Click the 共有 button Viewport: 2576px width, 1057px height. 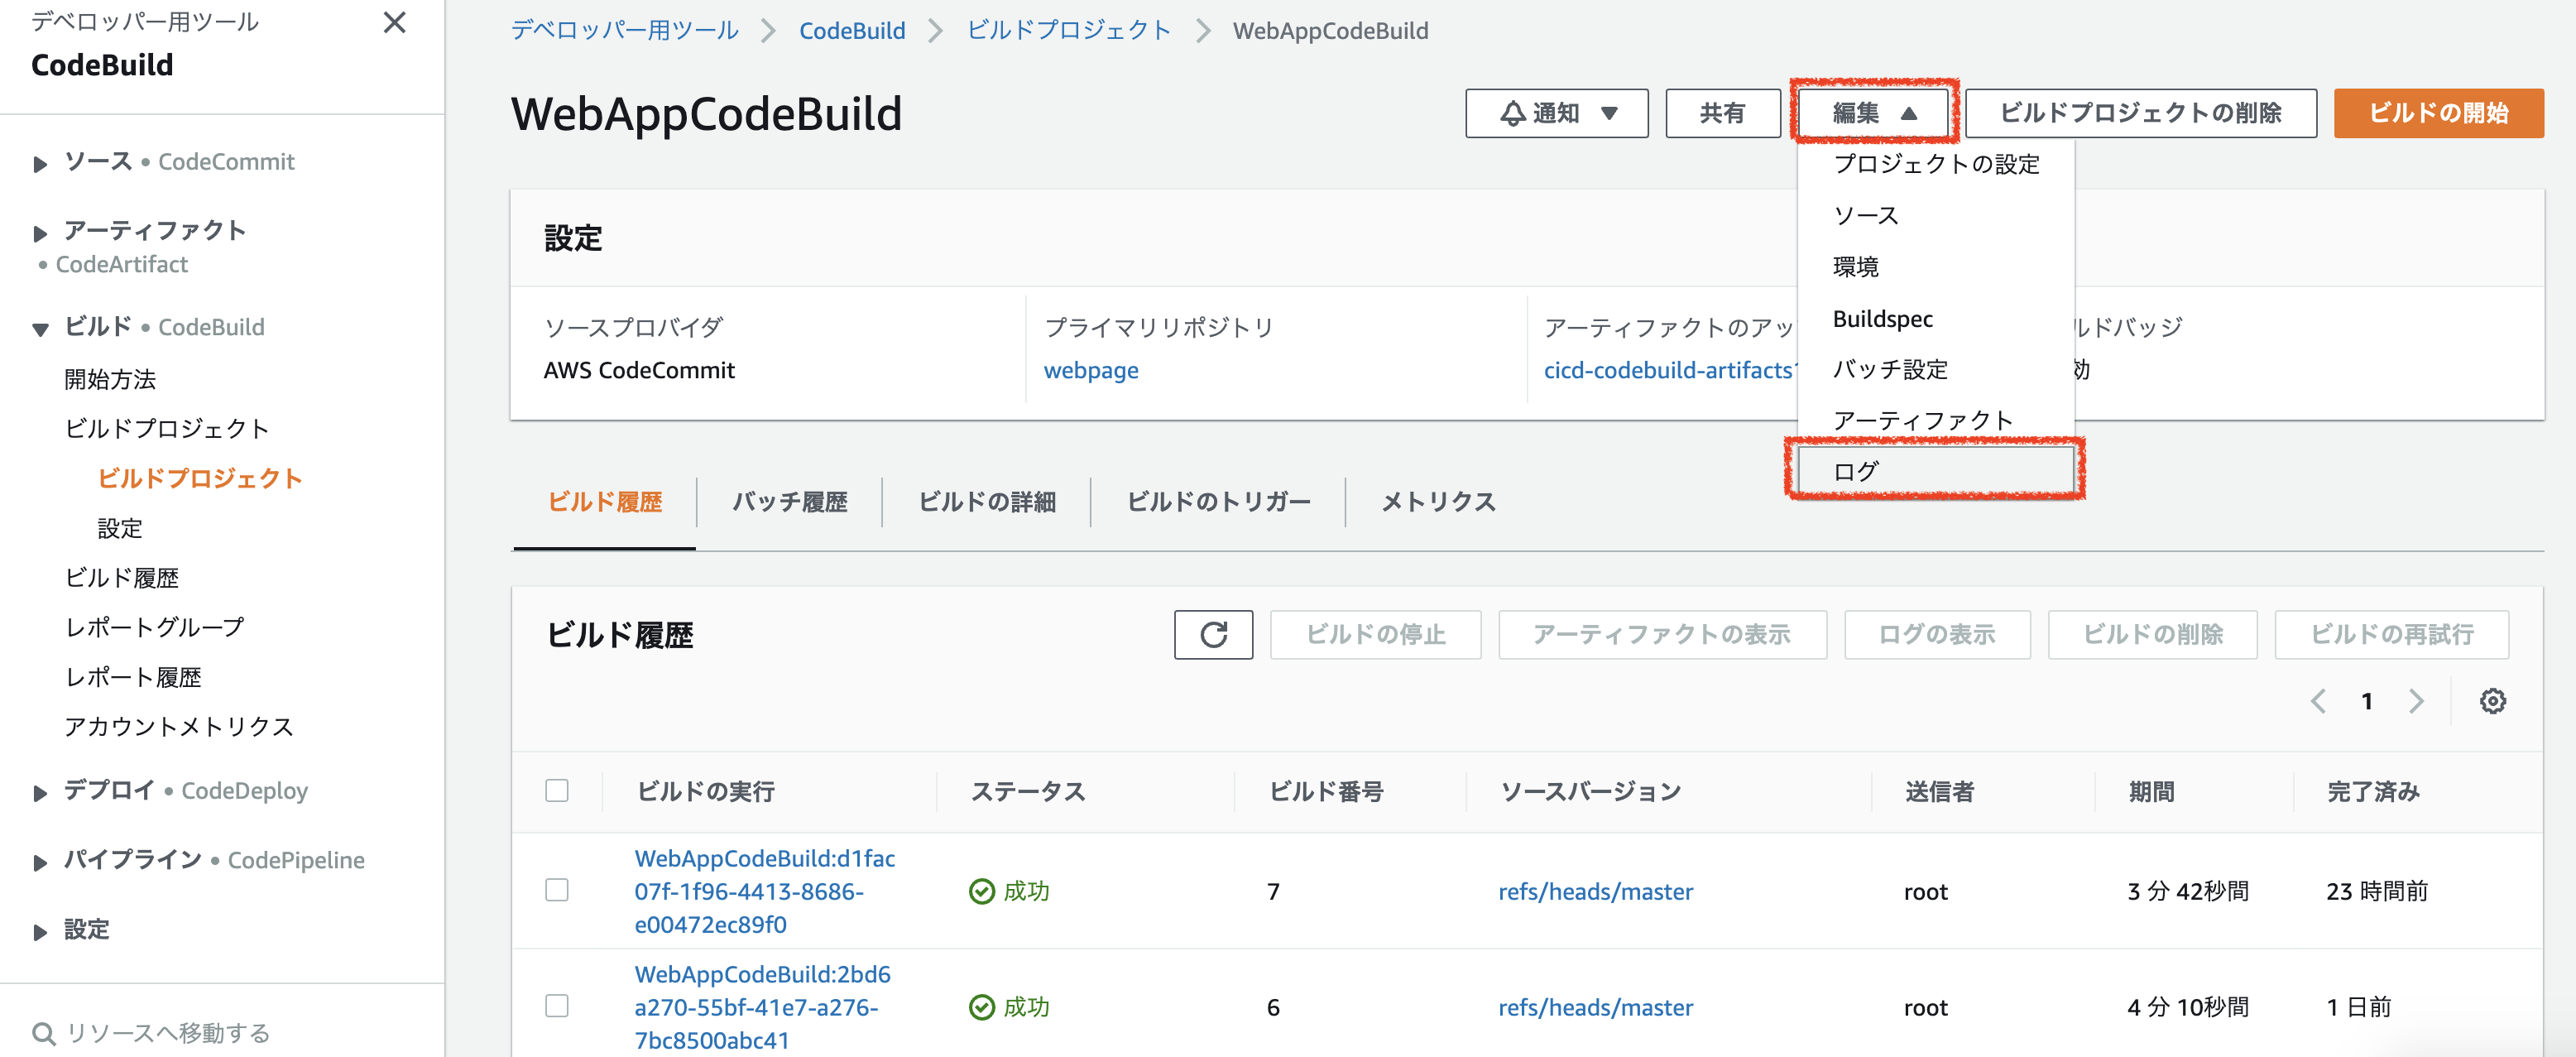click(x=1722, y=113)
